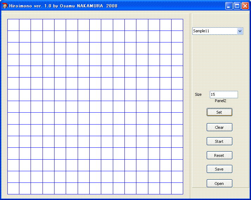Click the Set button
The image size is (251, 200).
click(x=219, y=112)
